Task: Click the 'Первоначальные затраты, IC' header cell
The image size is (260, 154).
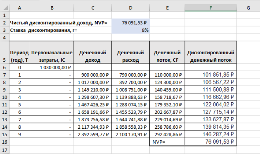Action: (x=52, y=52)
